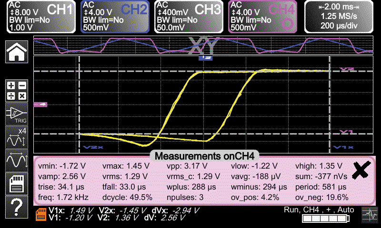Open help with the question mark icon
Screen dimensions: 381x228
coord(16,207)
